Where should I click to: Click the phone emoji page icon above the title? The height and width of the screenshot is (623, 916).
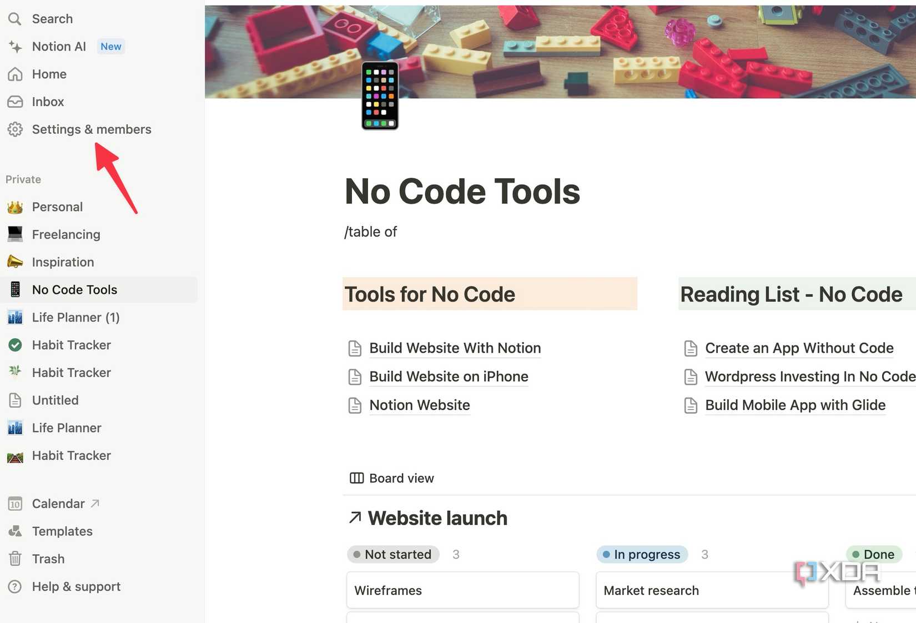(380, 96)
